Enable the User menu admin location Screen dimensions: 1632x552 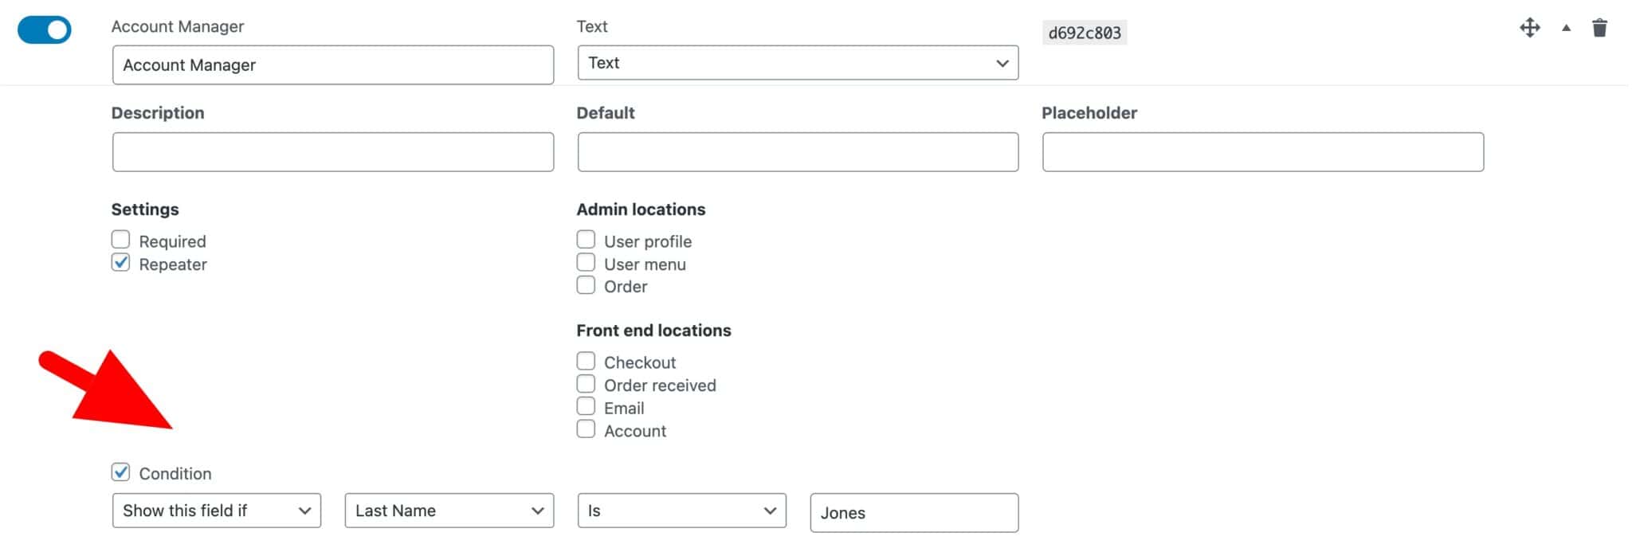[x=586, y=263]
